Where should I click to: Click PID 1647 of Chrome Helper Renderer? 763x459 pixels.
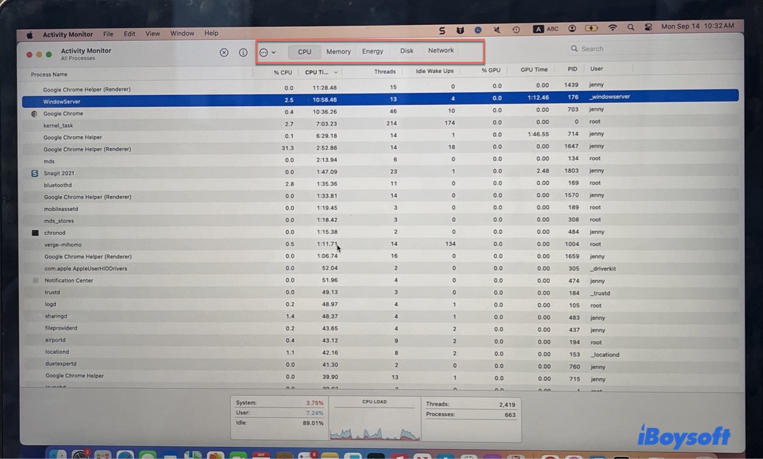tap(572, 146)
